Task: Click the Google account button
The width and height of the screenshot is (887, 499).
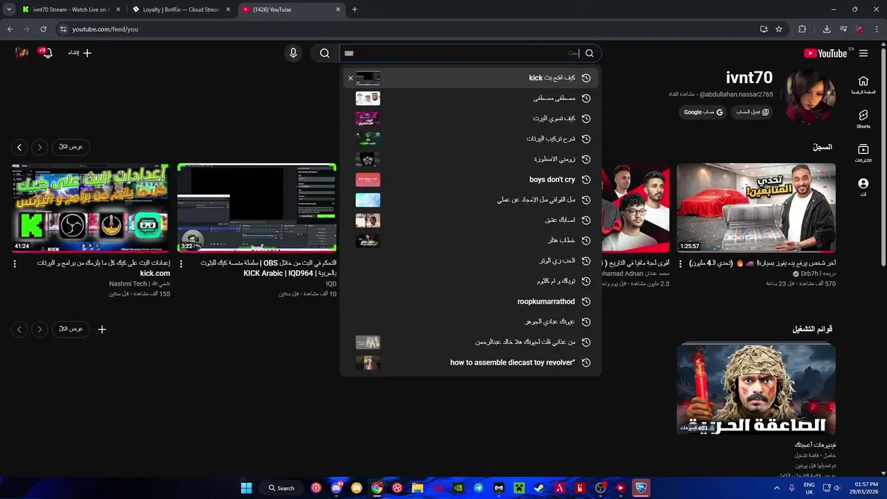Action: [x=703, y=112]
